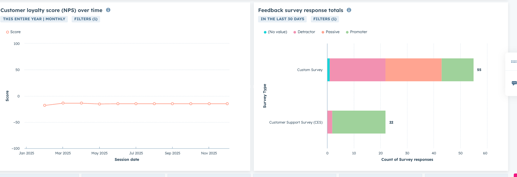517x177 pixels.
Task: Click the Feedback survey response totals title
Action: tap(301, 10)
